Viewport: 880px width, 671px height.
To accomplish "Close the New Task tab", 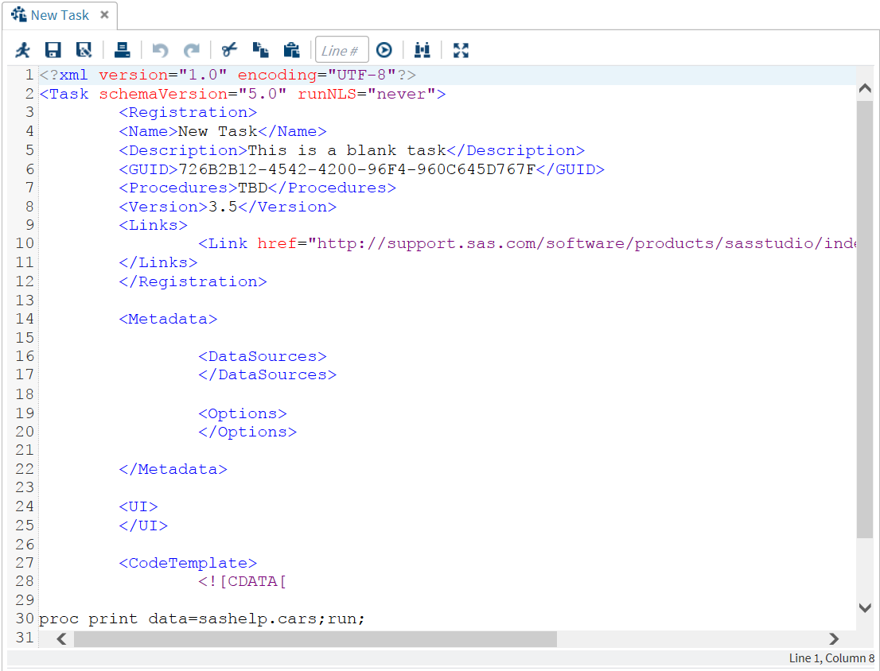I will 104,15.
